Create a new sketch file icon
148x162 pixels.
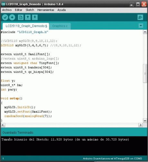coord(21,17)
